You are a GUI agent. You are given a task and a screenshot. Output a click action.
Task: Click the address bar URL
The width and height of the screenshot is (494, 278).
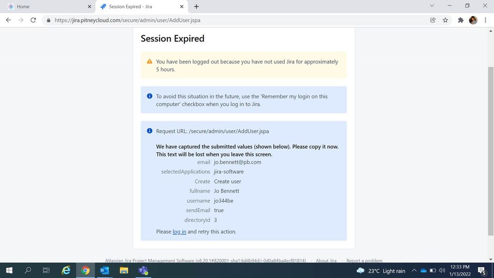[127, 20]
